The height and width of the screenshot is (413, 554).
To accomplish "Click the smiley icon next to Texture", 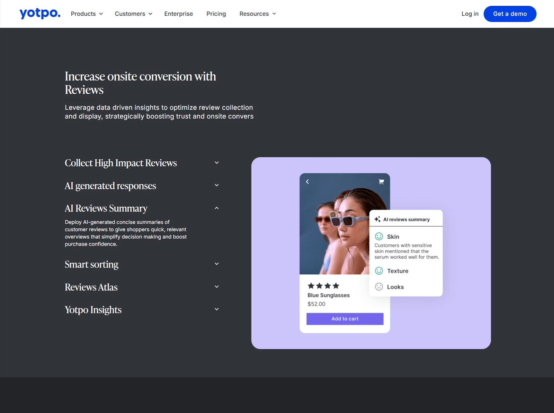I will coord(379,271).
